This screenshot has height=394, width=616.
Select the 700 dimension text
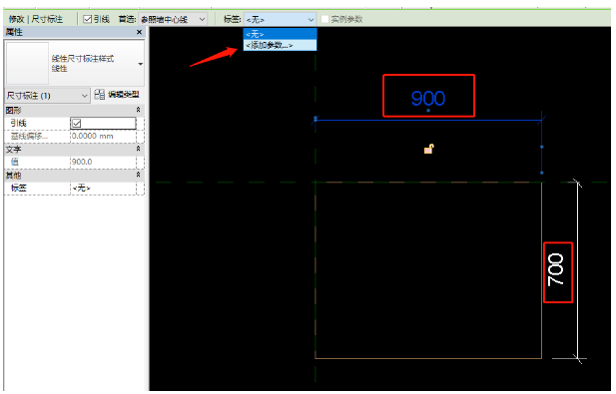coord(555,269)
